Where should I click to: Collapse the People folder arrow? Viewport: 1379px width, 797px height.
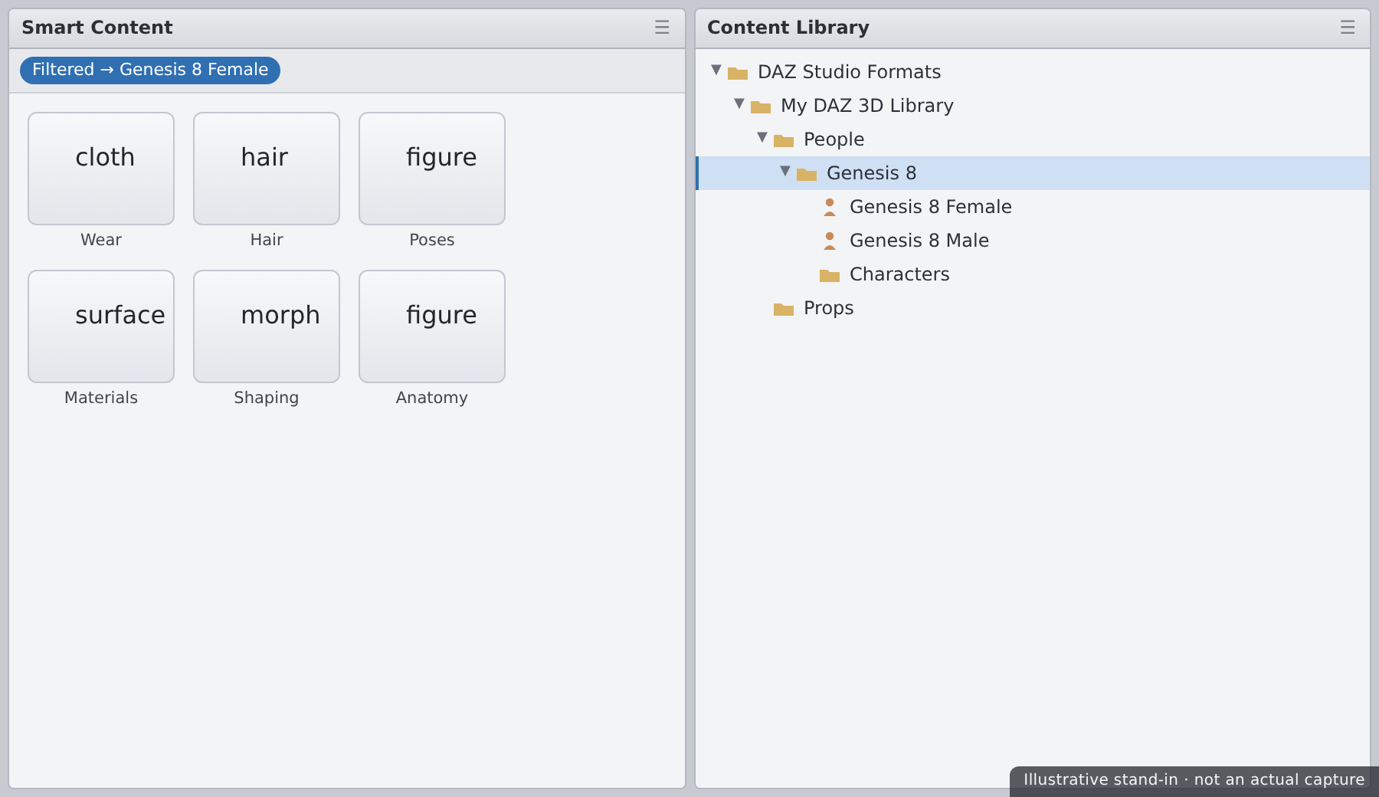762,137
